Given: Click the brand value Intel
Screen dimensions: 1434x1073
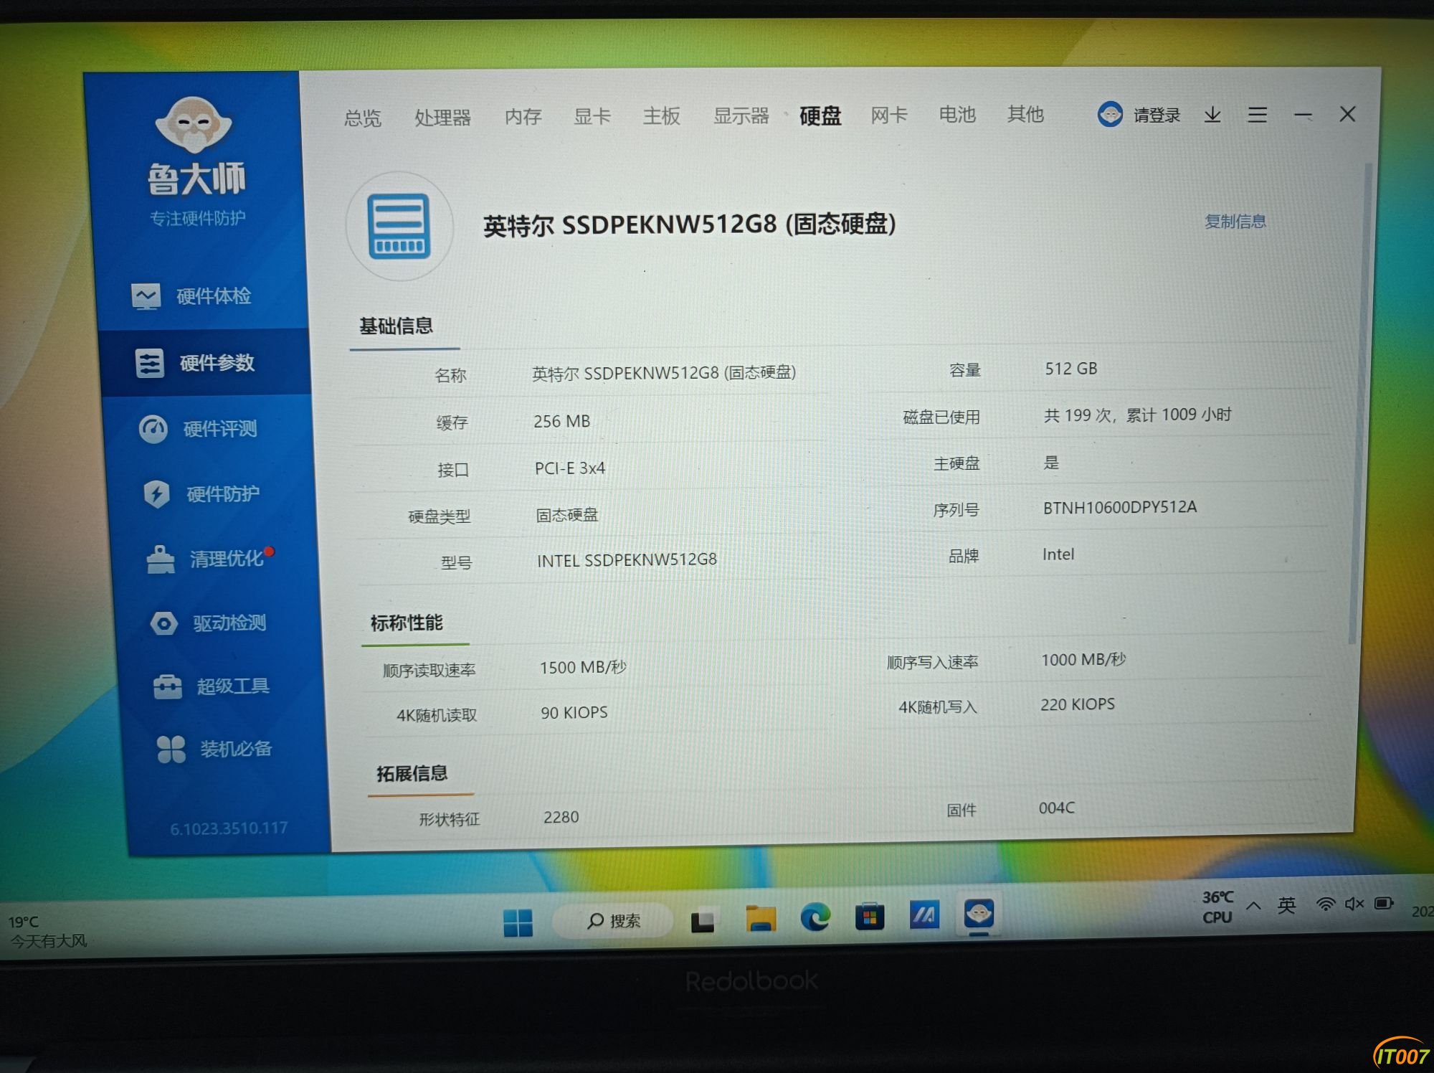Looking at the screenshot, I should (1058, 554).
